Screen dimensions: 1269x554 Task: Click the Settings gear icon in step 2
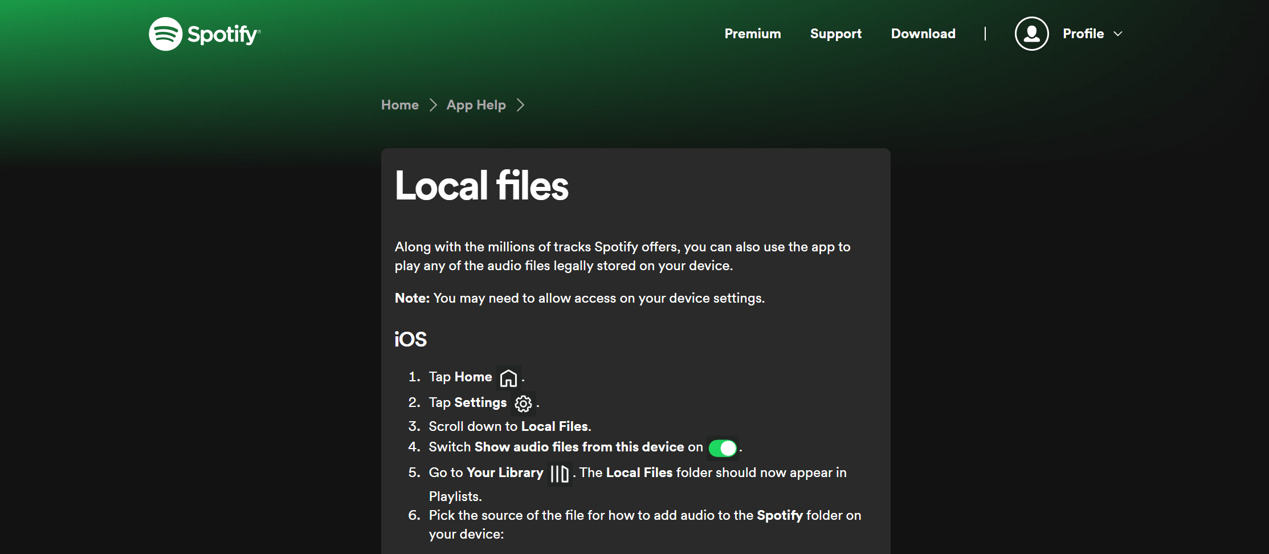point(523,404)
